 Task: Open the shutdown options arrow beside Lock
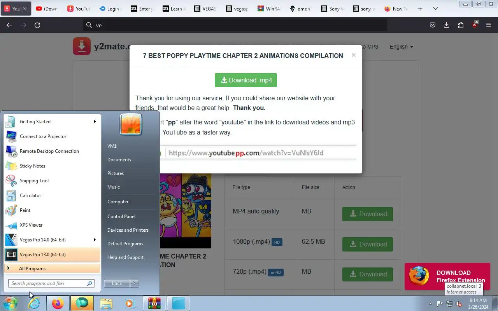click(134, 283)
